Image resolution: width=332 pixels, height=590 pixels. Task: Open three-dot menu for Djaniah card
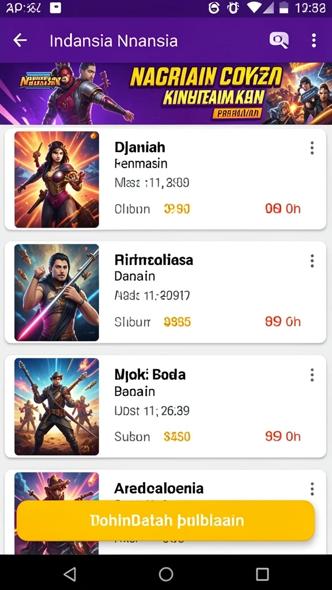(312, 148)
